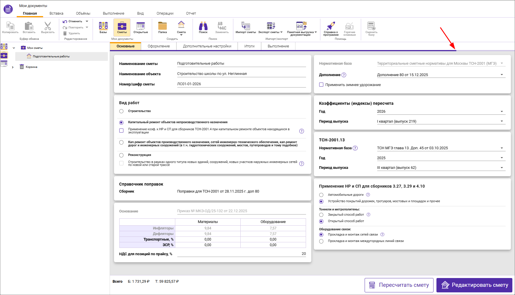The height and width of the screenshot is (295, 515).
Task: Open Справка о программе rocket icon
Action: point(331,28)
